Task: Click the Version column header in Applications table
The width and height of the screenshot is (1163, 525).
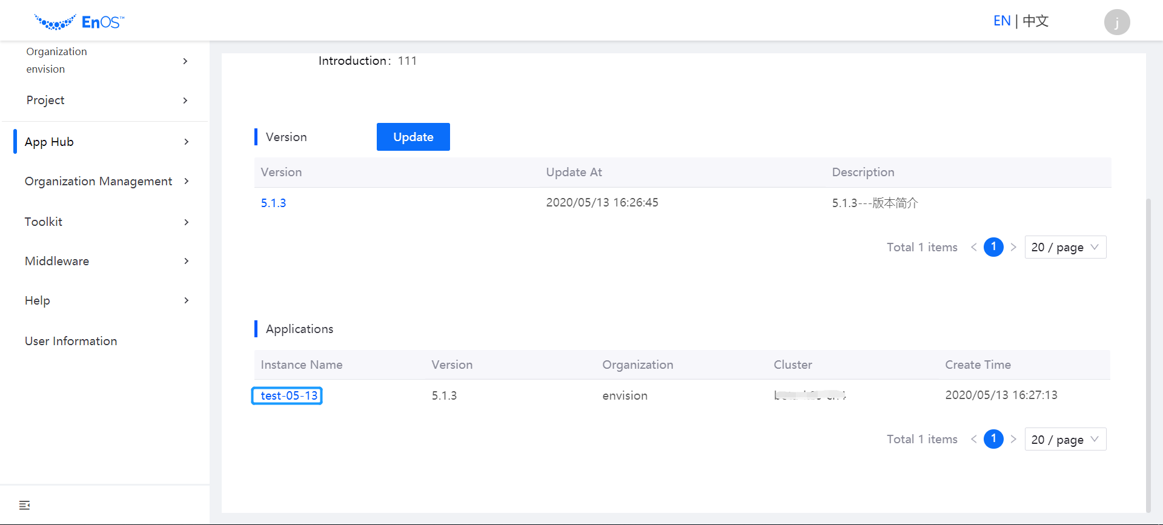Action: point(452,365)
